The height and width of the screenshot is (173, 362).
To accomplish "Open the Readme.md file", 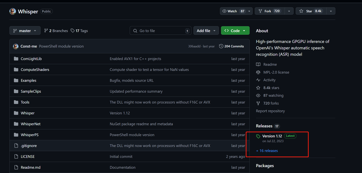I will coord(31,167).
